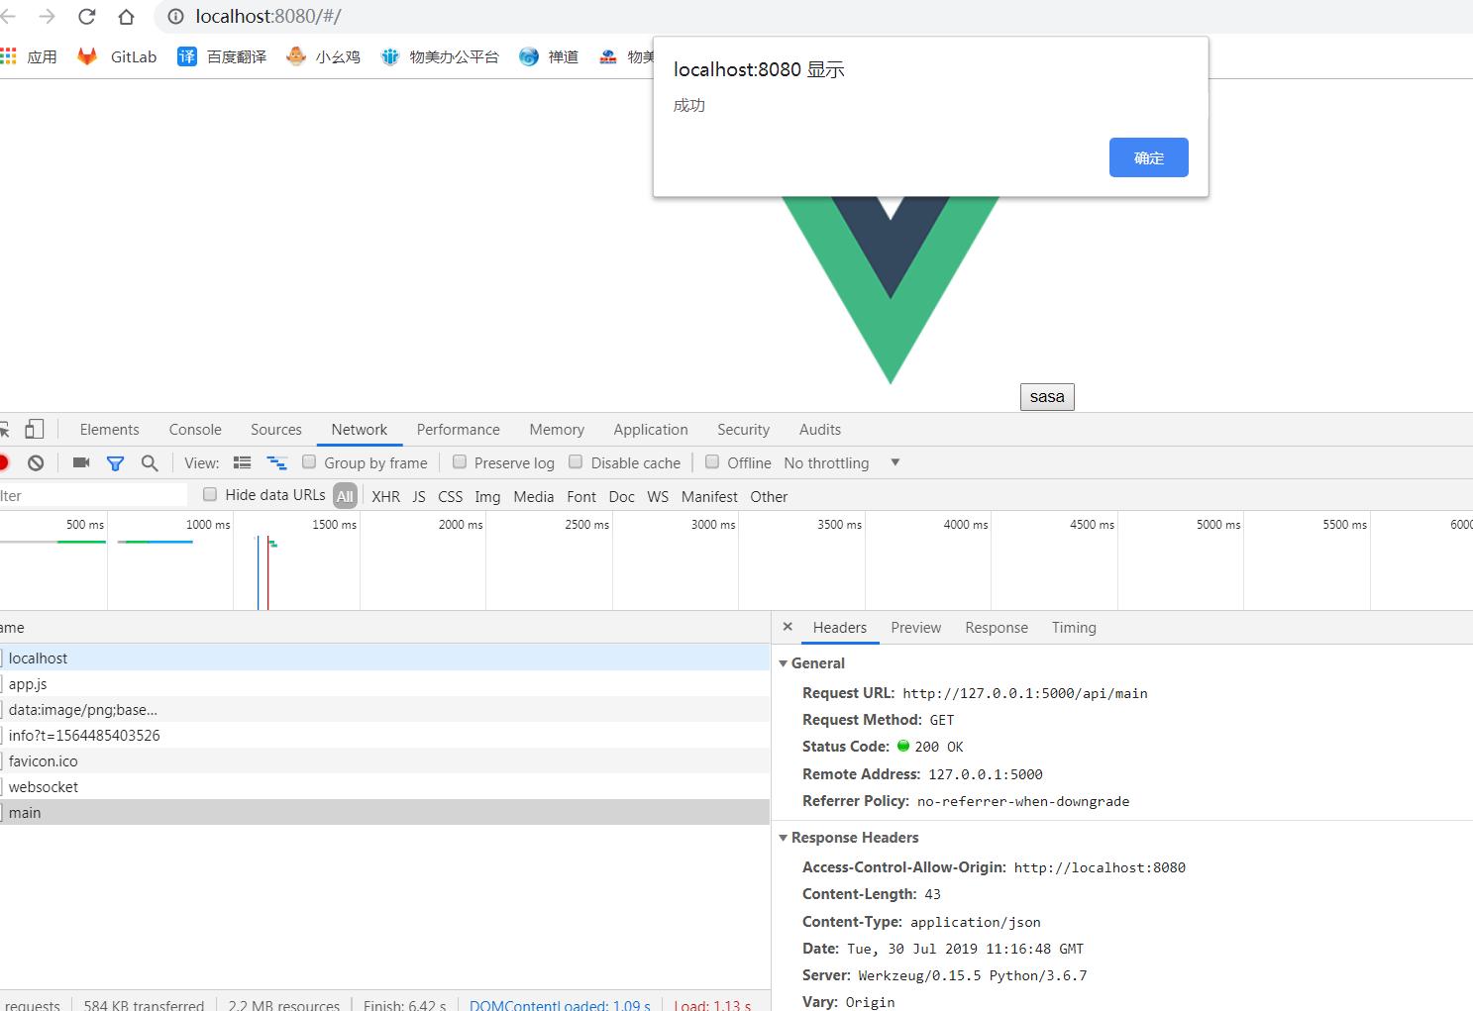The height and width of the screenshot is (1011, 1473).
Task: Show the request Preview tab
Action: click(916, 628)
